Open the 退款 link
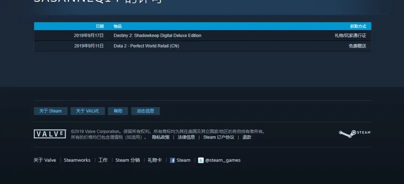 [x=247, y=137]
